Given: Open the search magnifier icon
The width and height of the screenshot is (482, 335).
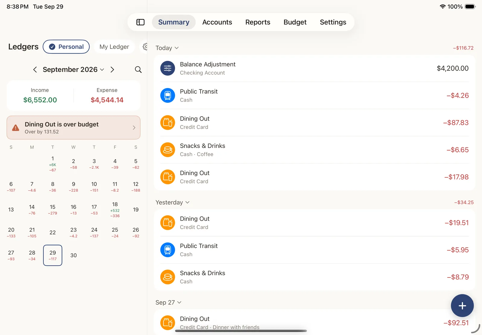Looking at the screenshot, I should click(x=138, y=70).
